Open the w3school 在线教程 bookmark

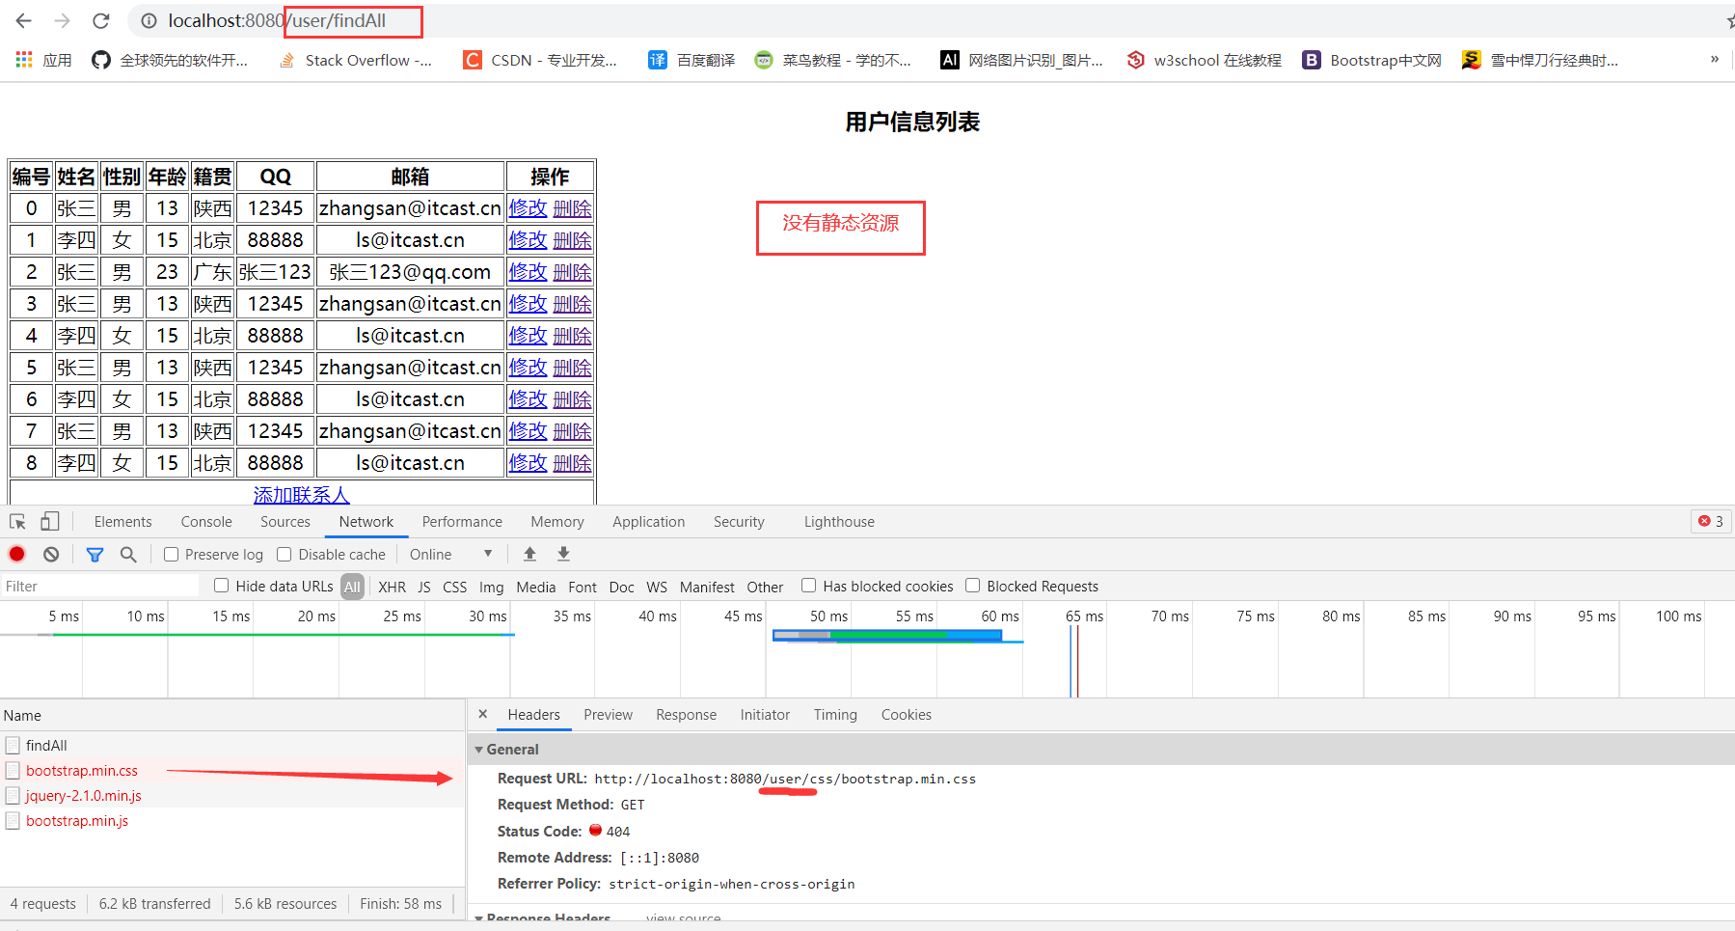tap(1205, 60)
